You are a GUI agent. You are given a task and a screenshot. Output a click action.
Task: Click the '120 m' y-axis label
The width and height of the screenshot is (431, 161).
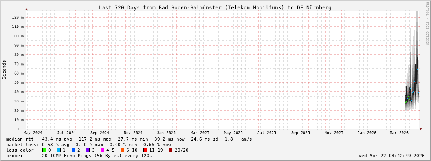point(17,17)
